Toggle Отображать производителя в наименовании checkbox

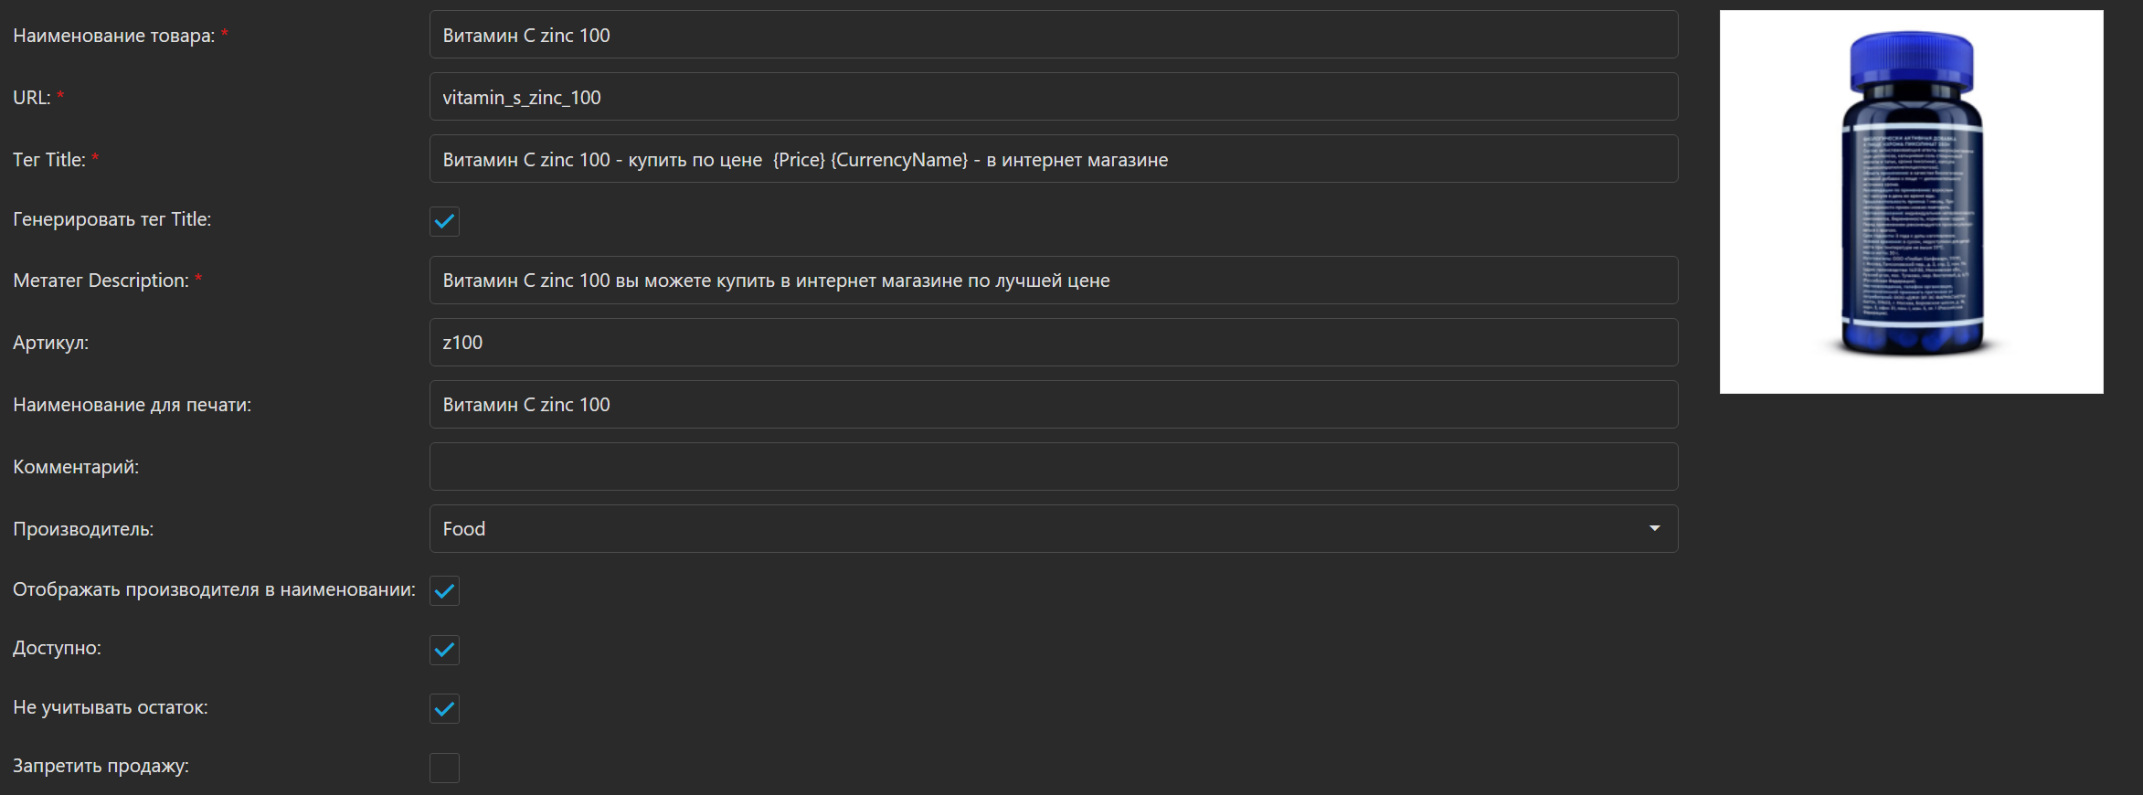(x=444, y=591)
